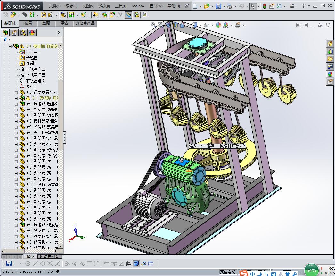
Task: Open dropdown arrow next to Save icon
Action: [x=224, y=6]
